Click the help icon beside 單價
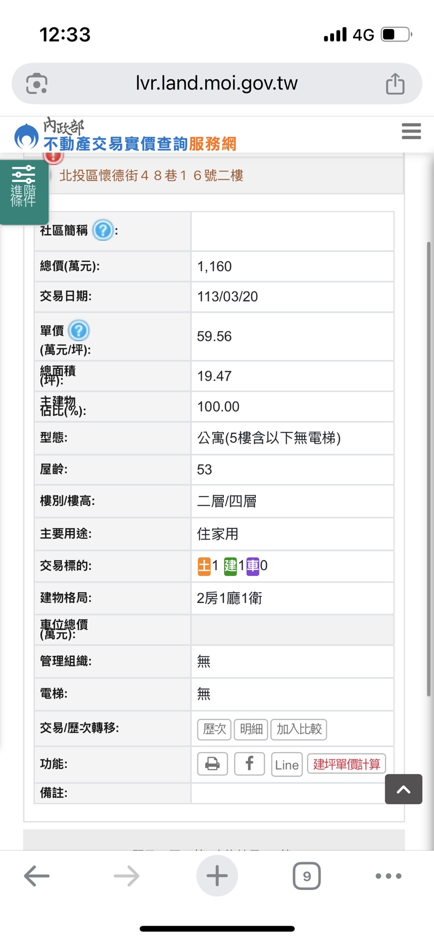This screenshot has width=434, height=941. coord(79,330)
